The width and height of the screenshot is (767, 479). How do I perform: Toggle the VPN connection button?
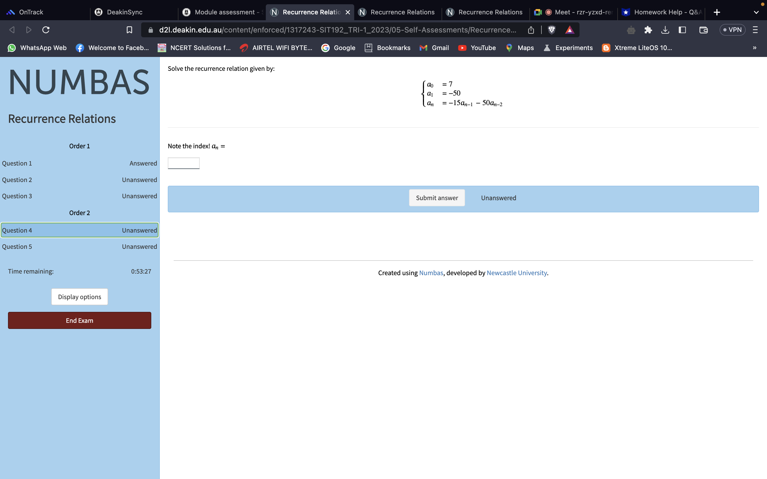coord(732,30)
